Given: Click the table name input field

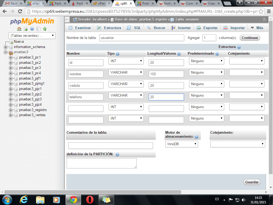Looking at the screenshot, I should click(x=141, y=38).
